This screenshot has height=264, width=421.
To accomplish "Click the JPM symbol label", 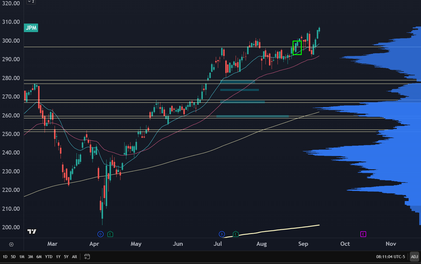I will (x=31, y=28).
